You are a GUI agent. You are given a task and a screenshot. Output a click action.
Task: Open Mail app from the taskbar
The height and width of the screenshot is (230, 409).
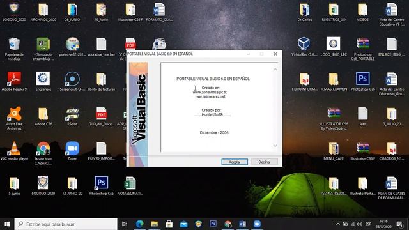pyautogui.click(x=183, y=224)
